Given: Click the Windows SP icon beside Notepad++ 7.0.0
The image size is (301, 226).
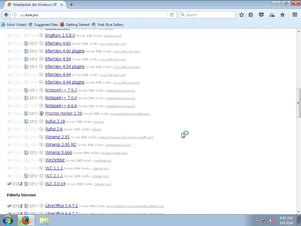Looking at the screenshot, I should tap(26, 98).
